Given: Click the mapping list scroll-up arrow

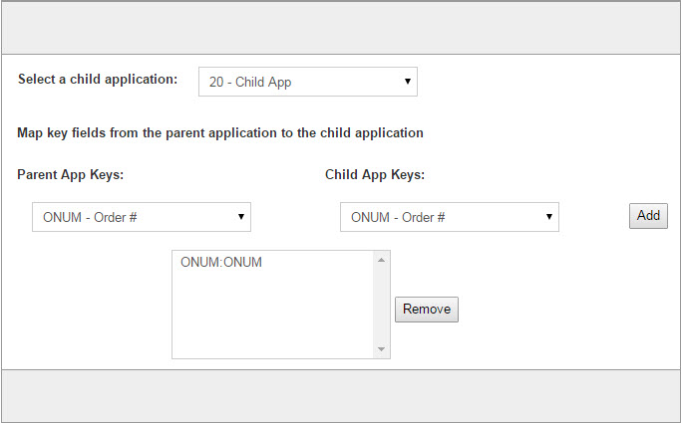Looking at the screenshot, I should coord(381,260).
